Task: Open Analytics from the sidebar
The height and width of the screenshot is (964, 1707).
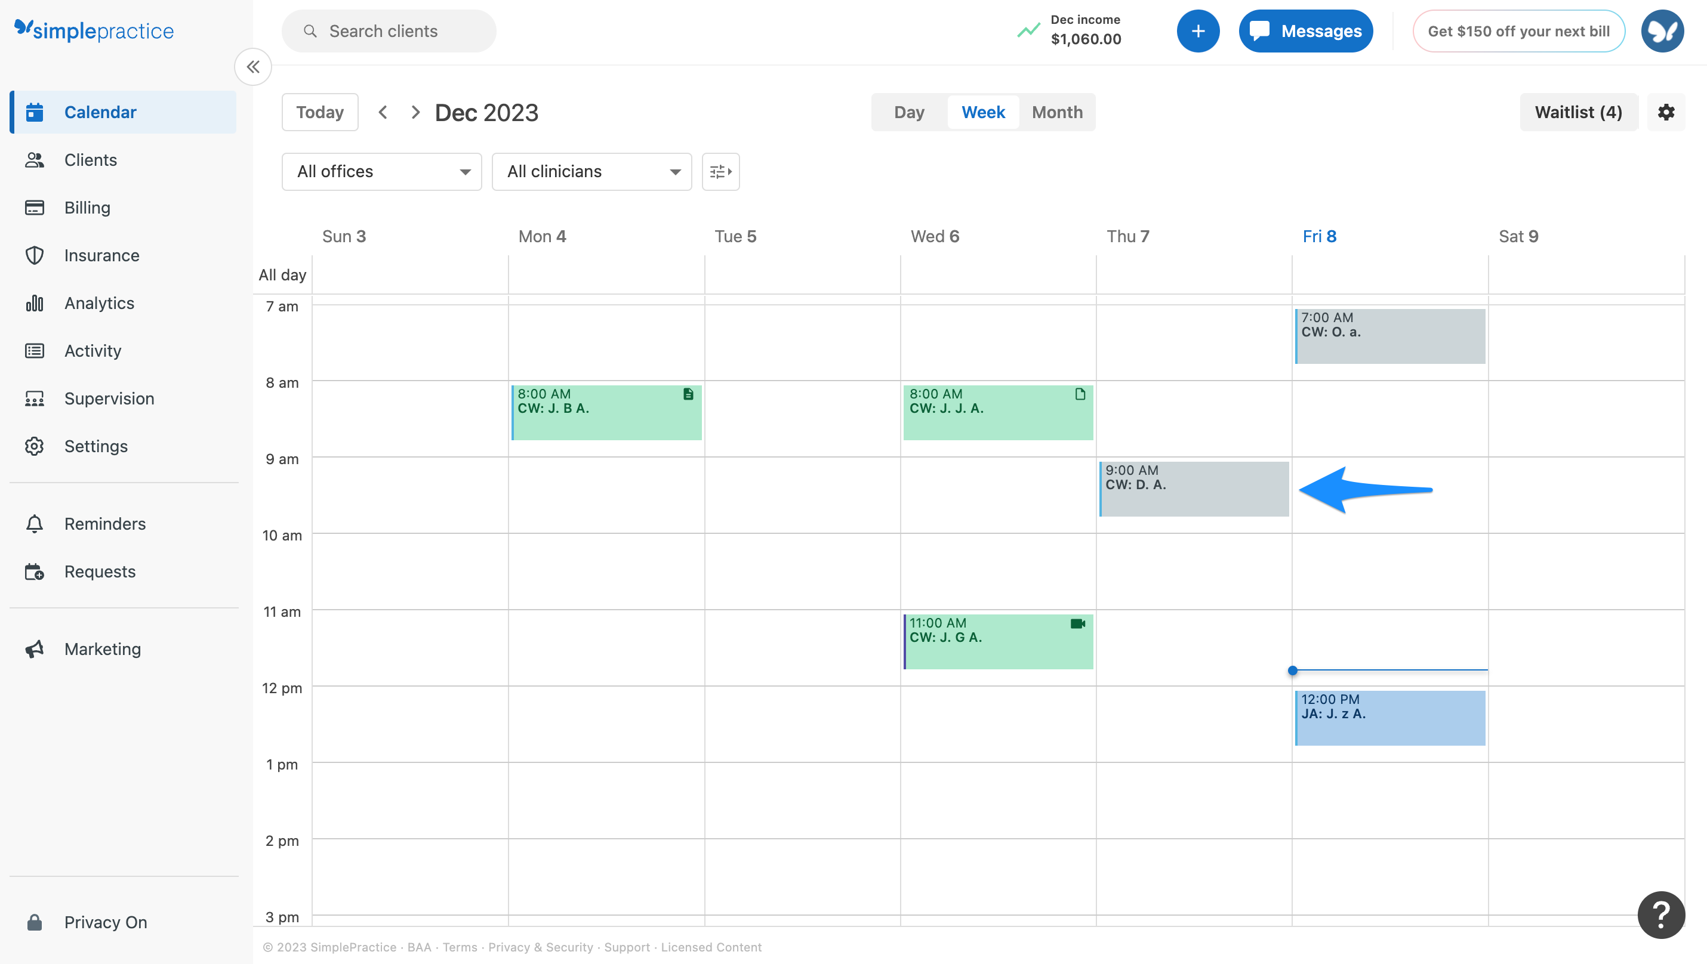Action: (98, 302)
